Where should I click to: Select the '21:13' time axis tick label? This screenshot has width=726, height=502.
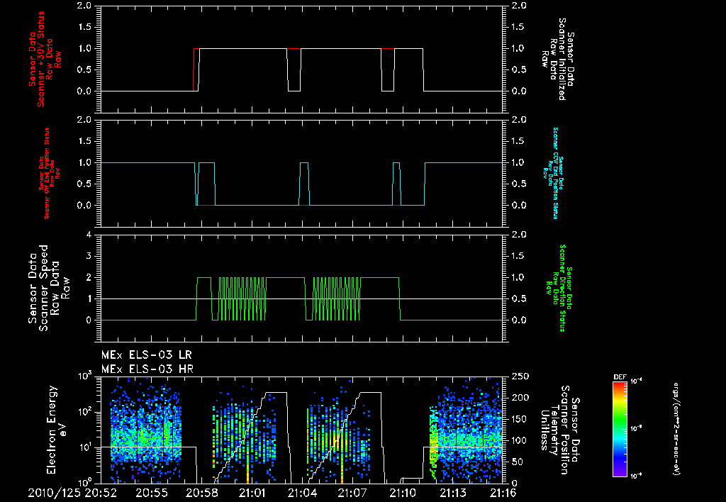453,493
